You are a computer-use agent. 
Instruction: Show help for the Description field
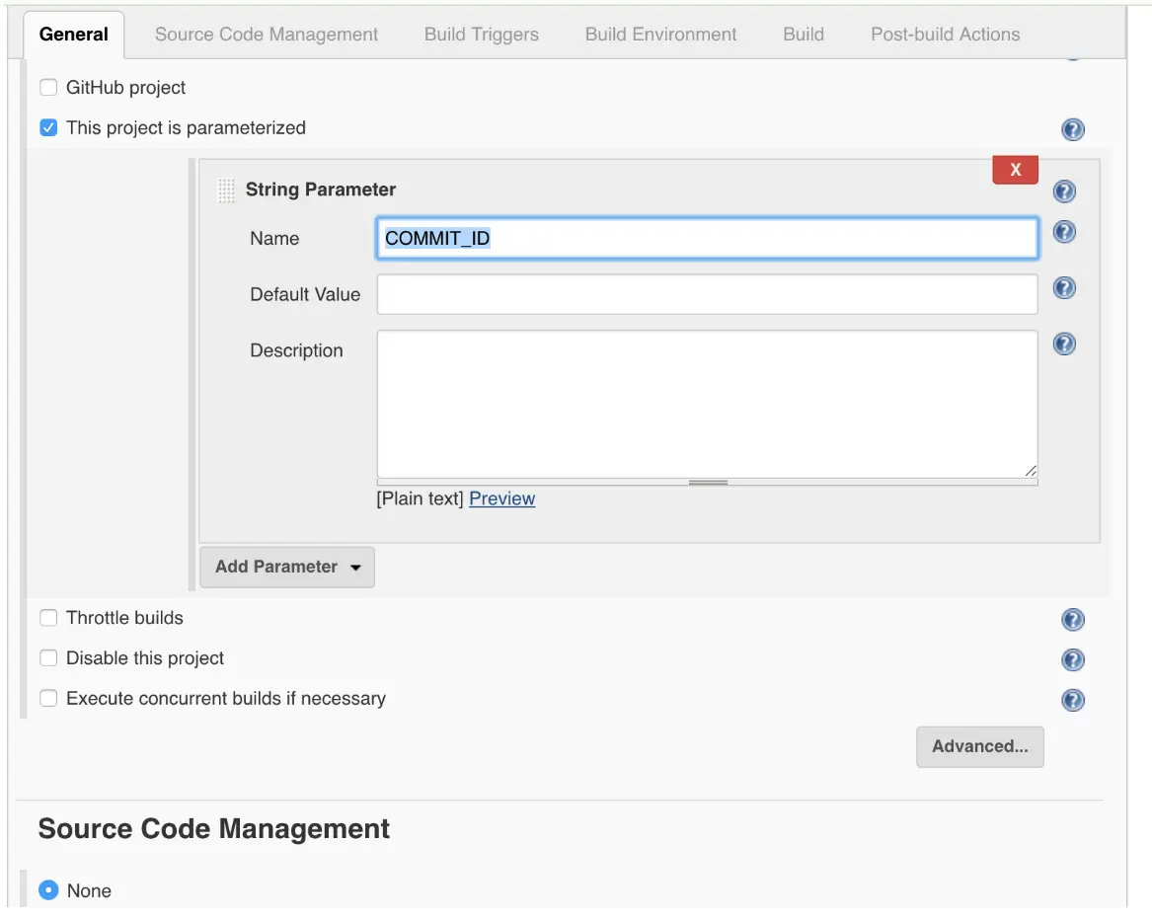pyautogui.click(x=1064, y=344)
